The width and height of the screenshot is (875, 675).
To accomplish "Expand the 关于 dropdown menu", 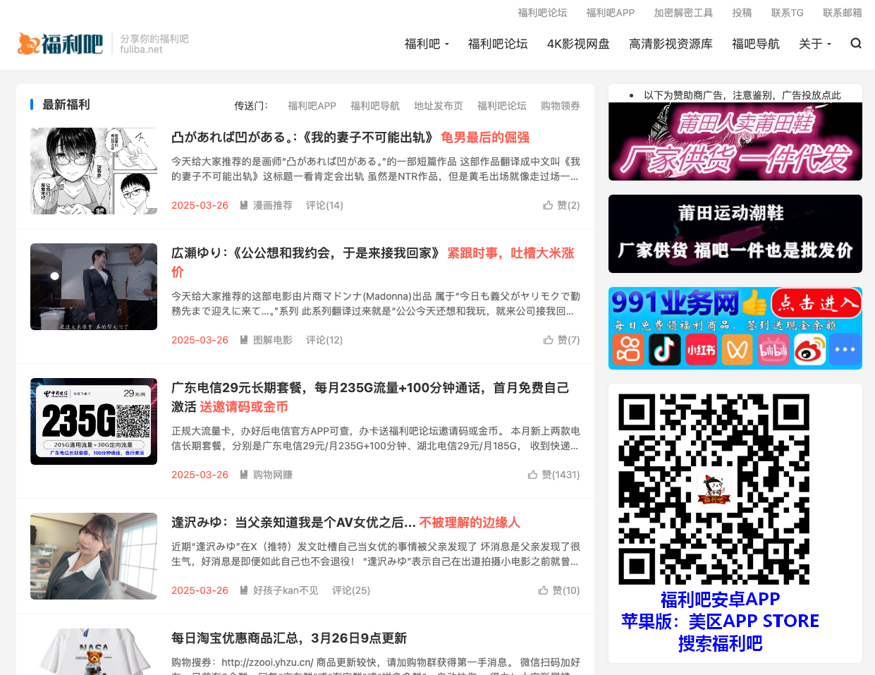I will pyautogui.click(x=815, y=44).
